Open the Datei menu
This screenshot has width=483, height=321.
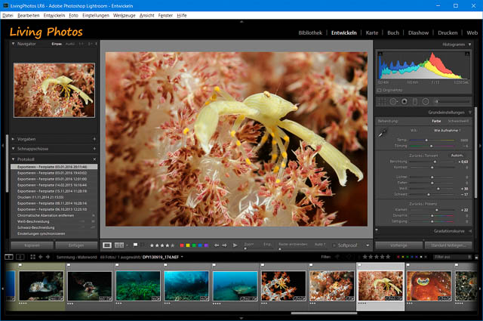[8, 15]
